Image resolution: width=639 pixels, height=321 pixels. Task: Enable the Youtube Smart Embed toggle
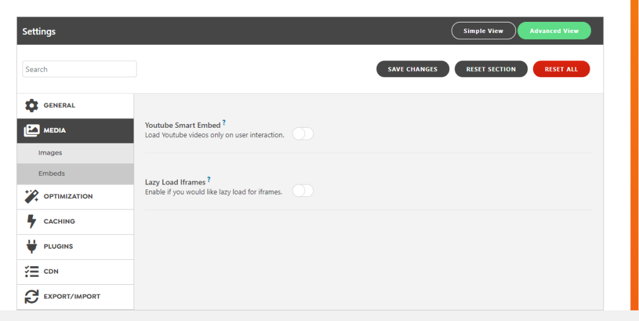click(x=303, y=133)
